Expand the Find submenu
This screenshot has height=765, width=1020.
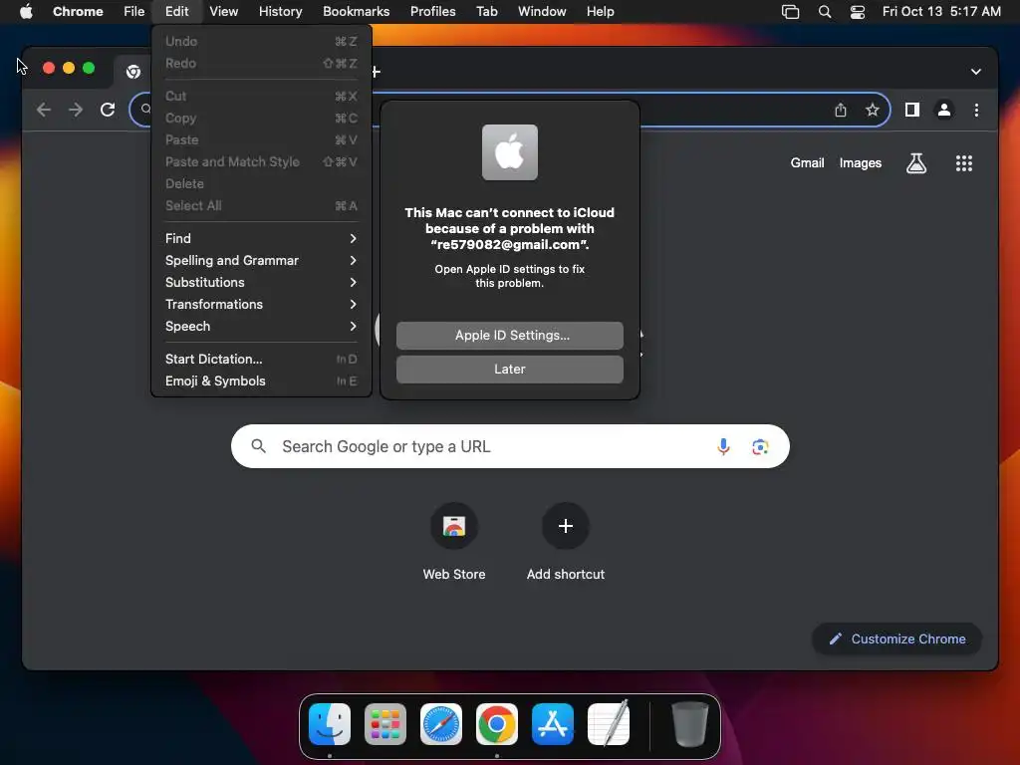pyautogui.click(x=261, y=239)
